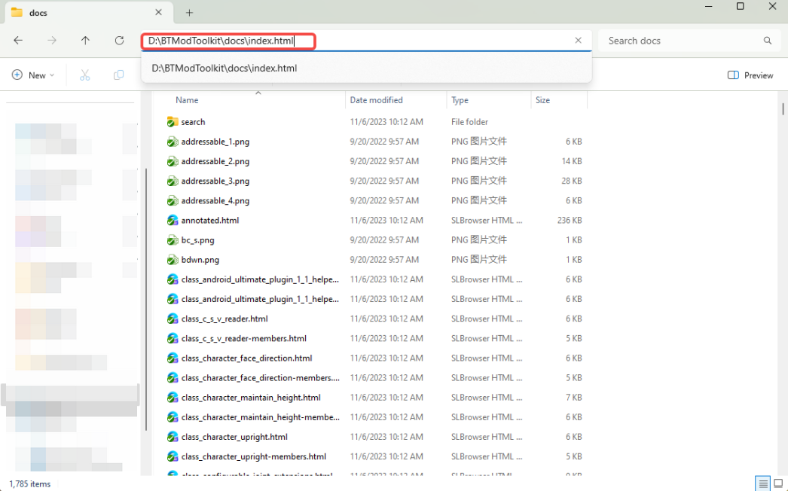Go up one folder level
Screen dimensions: 788x491
point(85,40)
